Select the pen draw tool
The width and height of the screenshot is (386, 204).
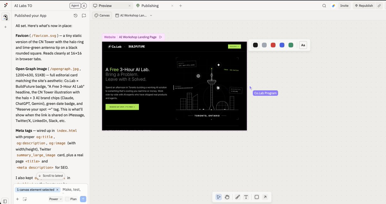coord(238,197)
